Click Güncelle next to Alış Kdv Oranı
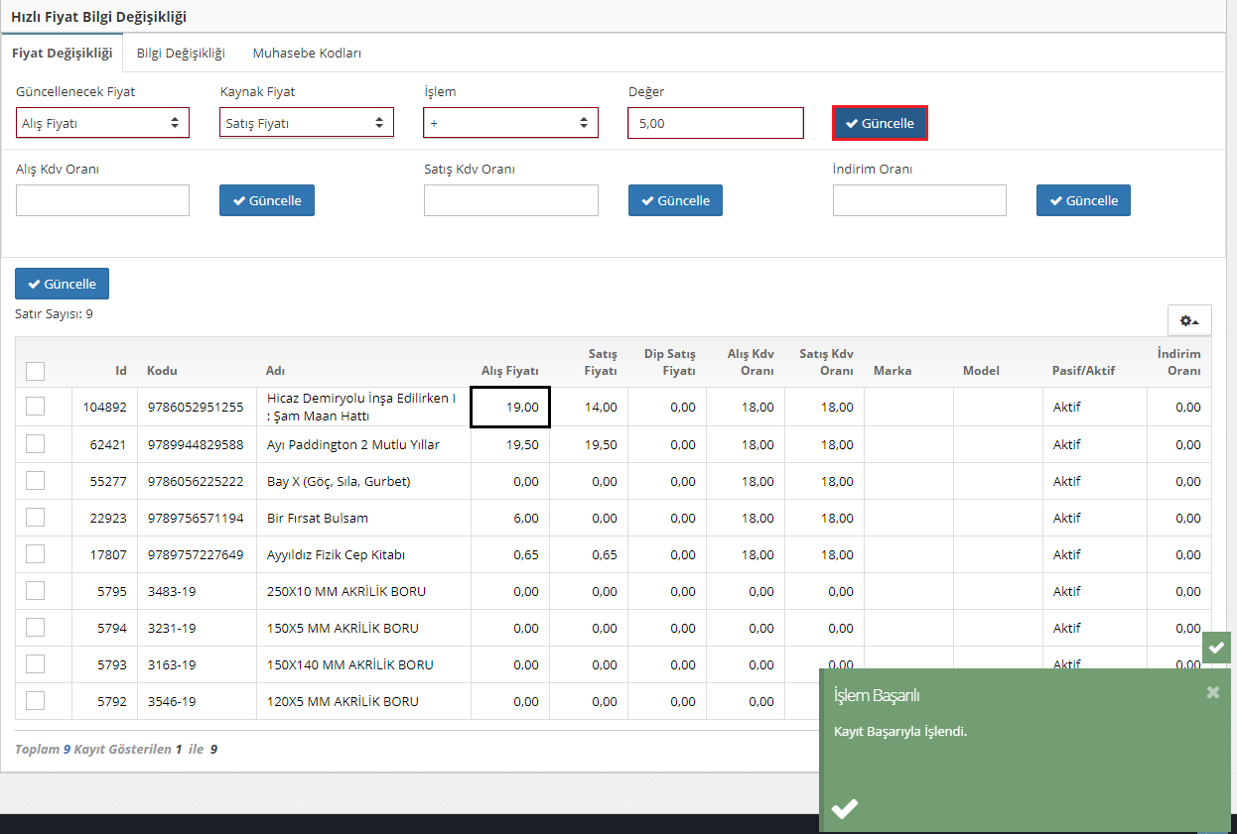Screen dimensions: 1237x834 point(267,200)
